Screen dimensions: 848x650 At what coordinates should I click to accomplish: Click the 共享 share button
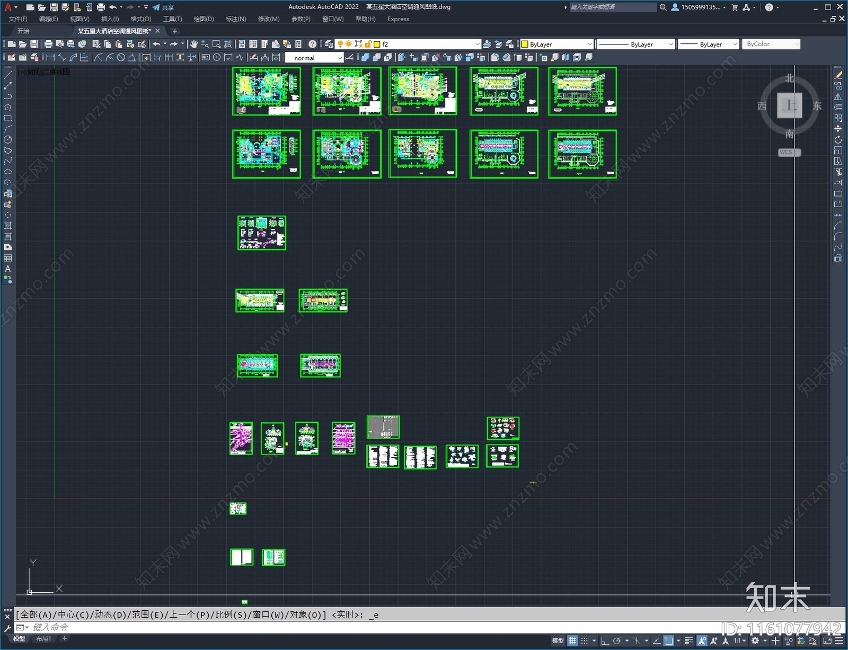(163, 7)
